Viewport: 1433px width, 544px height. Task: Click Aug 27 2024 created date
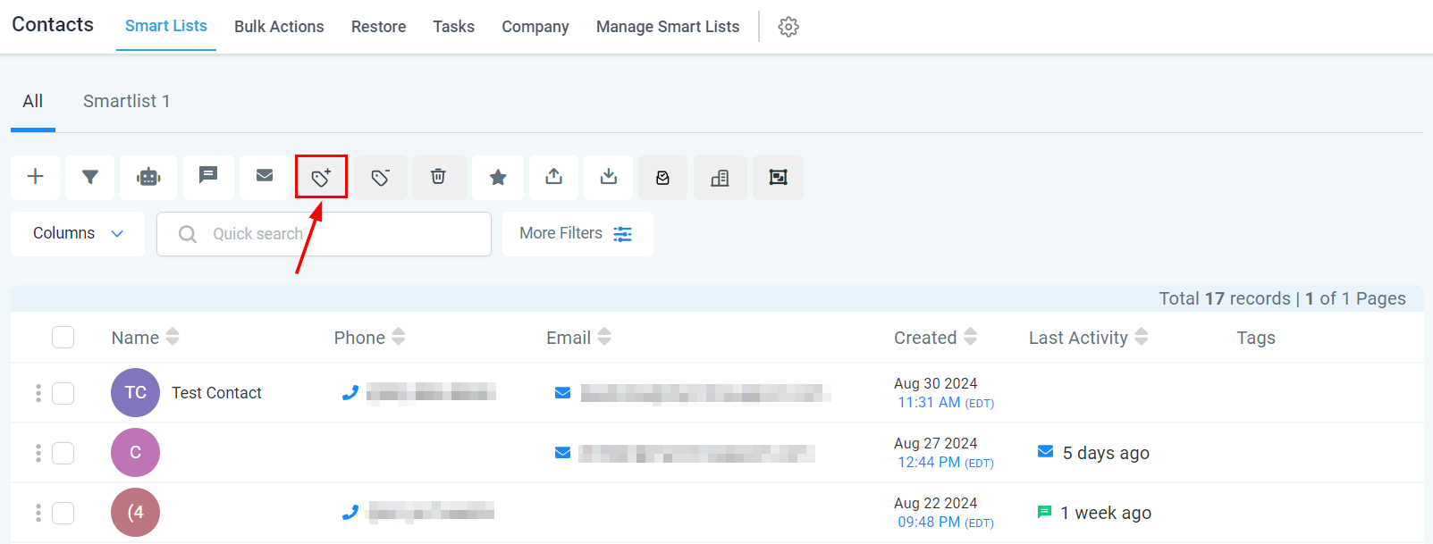(935, 443)
